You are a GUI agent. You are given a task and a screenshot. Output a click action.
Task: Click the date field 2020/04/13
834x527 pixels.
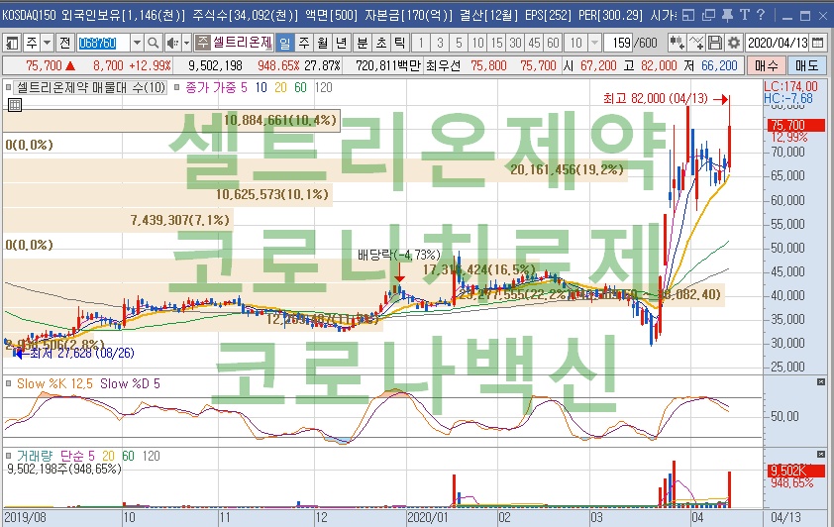(778, 43)
